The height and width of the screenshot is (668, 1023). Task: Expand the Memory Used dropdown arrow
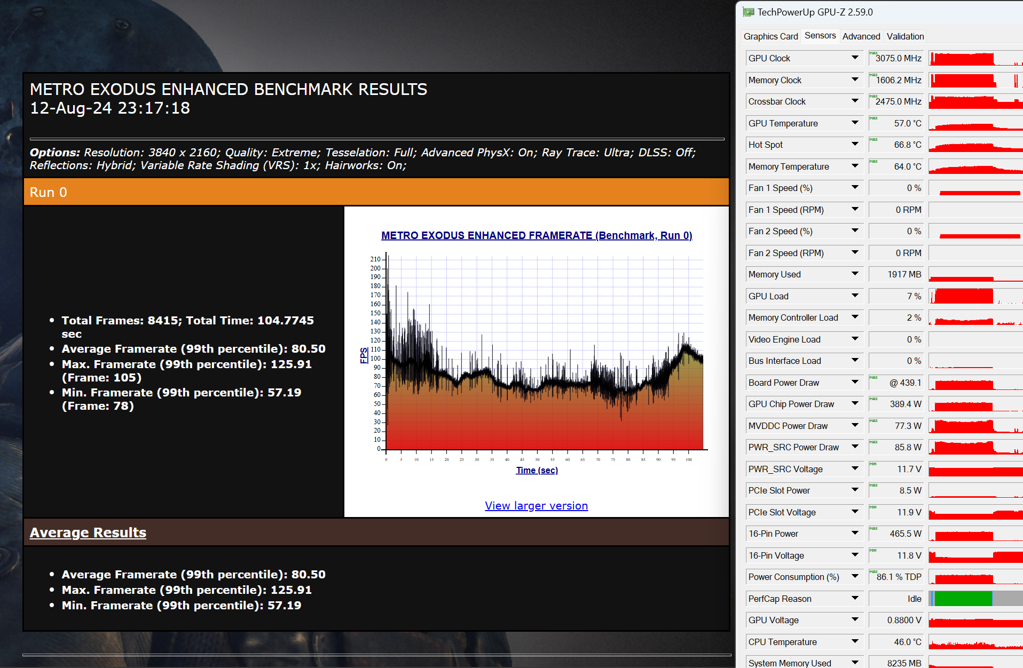pyautogui.click(x=855, y=274)
